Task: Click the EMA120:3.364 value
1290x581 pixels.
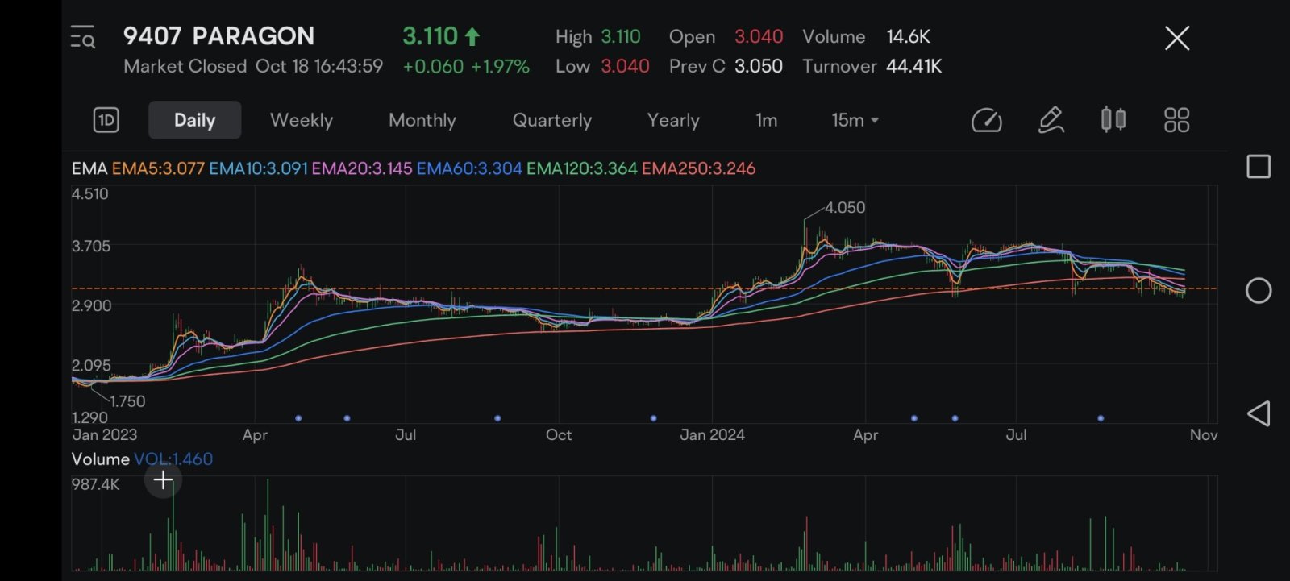Action: click(582, 168)
